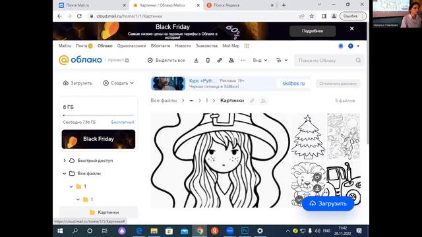Viewport: 422px width, 237px height.
Task: Open Новости in portal menu
Action: click(183, 46)
